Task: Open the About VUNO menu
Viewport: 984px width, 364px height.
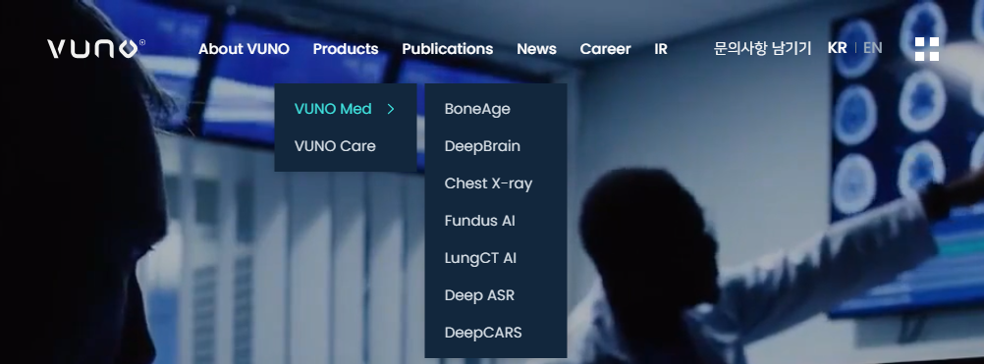Action: (245, 49)
